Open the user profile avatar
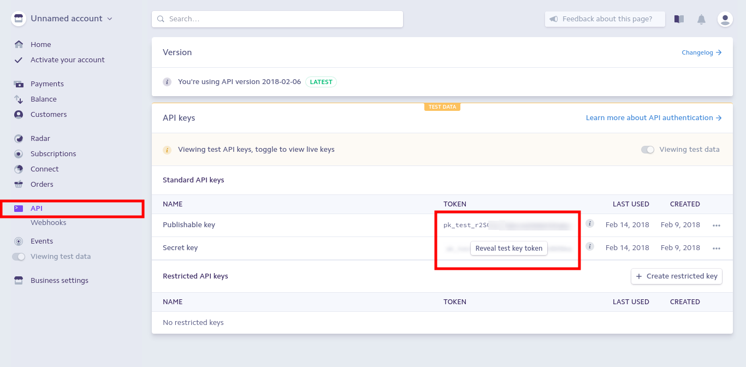Screen dimensions: 746x367 725,19
